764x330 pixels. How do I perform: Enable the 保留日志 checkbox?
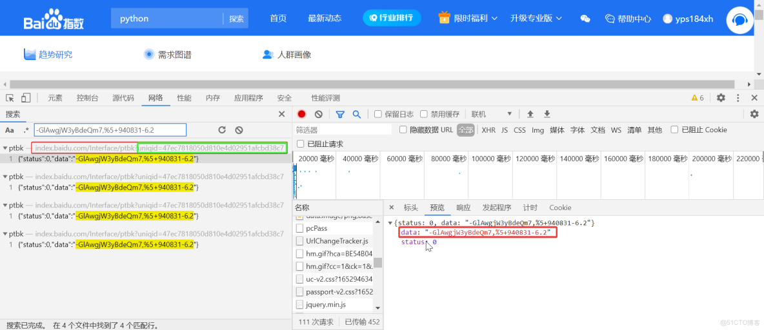377,114
